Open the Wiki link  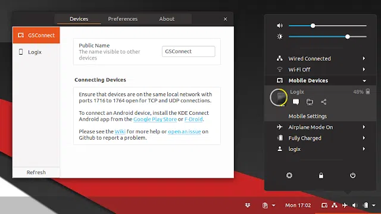tap(120, 131)
